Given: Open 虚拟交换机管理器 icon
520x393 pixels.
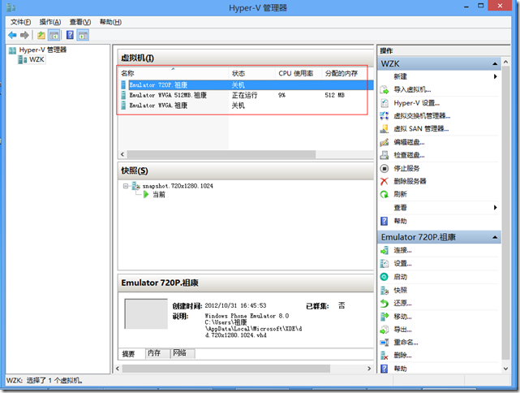Looking at the screenshot, I should click(384, 116).
